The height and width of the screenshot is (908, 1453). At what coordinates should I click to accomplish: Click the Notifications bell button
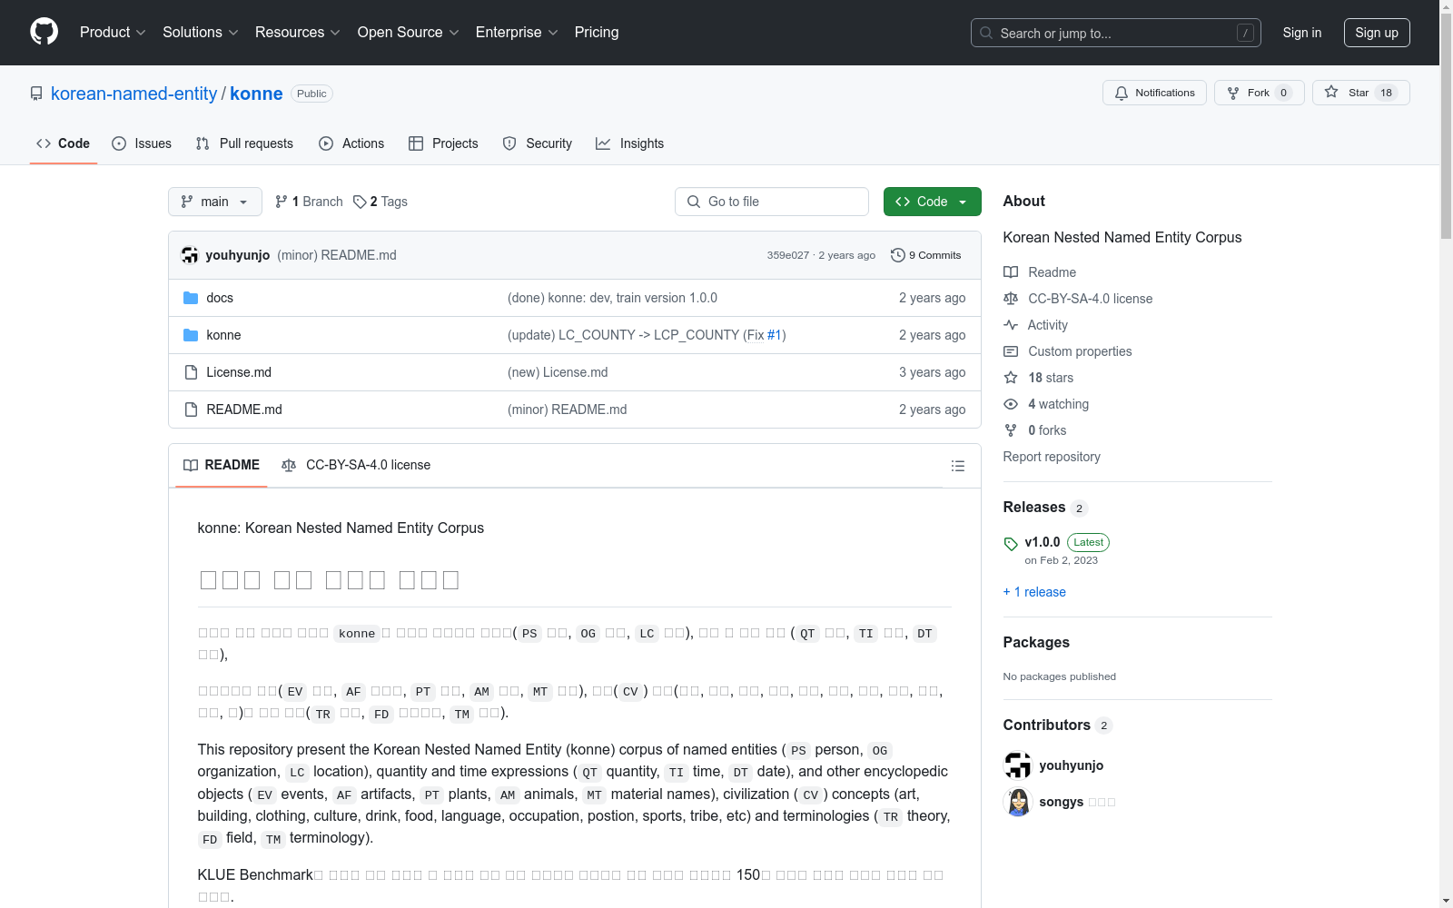(x=1154, y=93)
